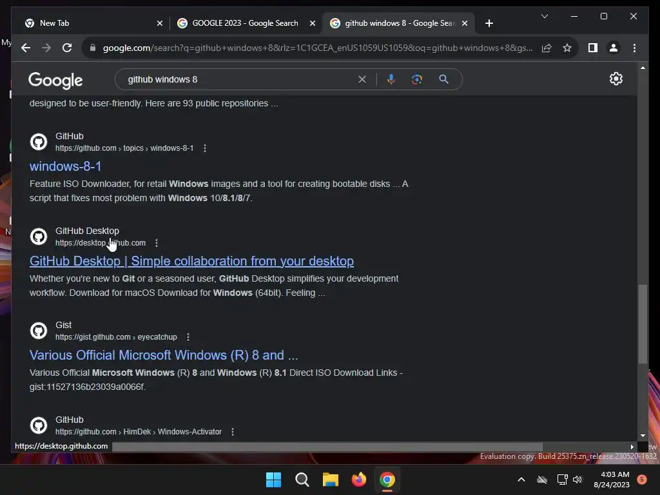Click the Chrome taskbar icon

pyautogui.click(x=387, y=480)
